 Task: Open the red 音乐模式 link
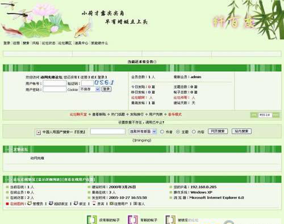tap(175, 114)
